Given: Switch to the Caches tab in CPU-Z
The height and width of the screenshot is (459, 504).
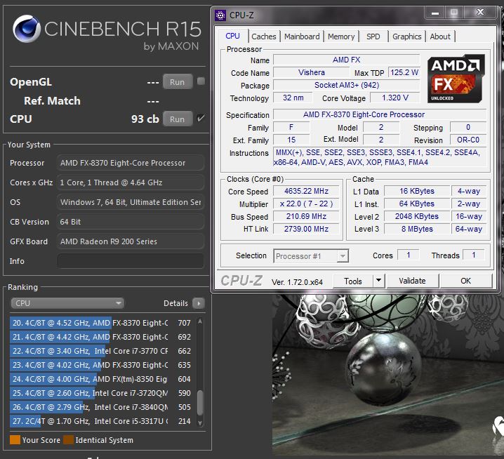Looking at the screenshot, I should [x=263, y=36].
